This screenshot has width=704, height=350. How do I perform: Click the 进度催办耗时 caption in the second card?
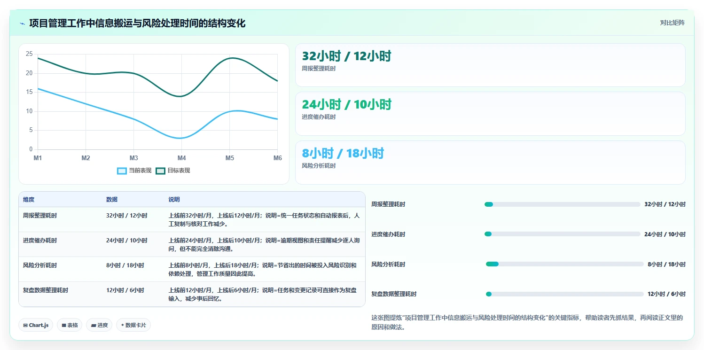319,117
